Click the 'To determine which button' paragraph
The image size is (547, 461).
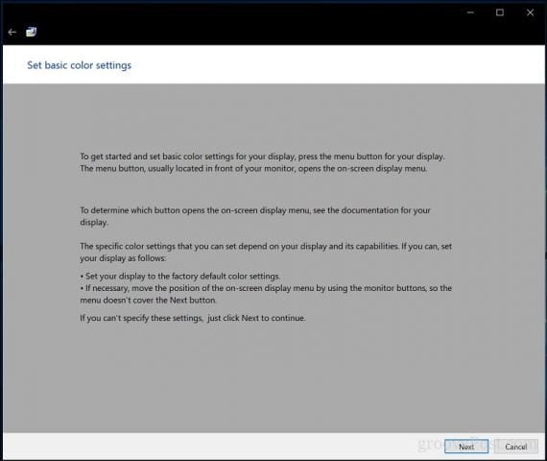tap(255, 216)
